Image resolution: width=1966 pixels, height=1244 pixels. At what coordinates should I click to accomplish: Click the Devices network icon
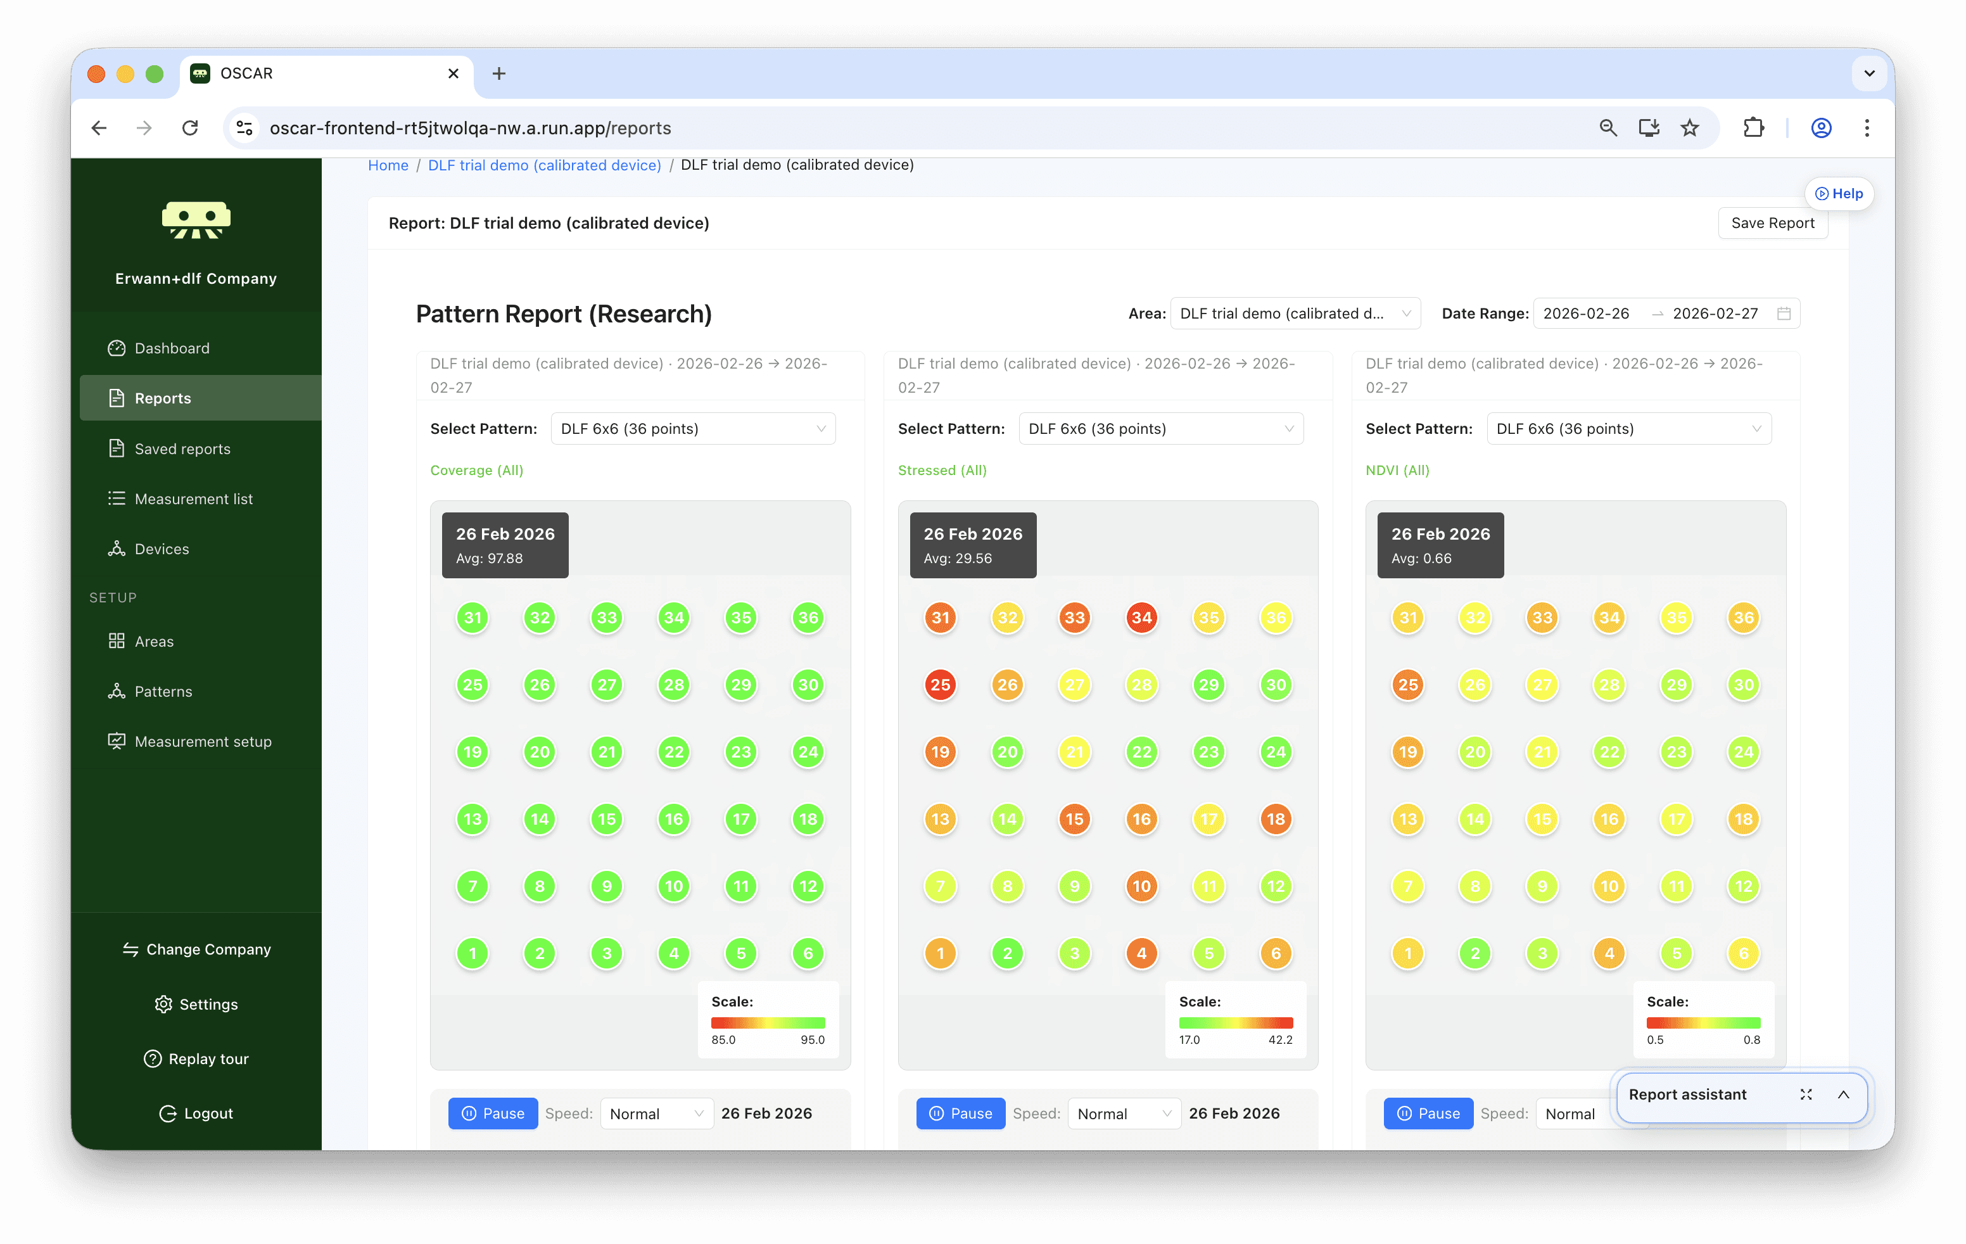(x=117, y=549)
